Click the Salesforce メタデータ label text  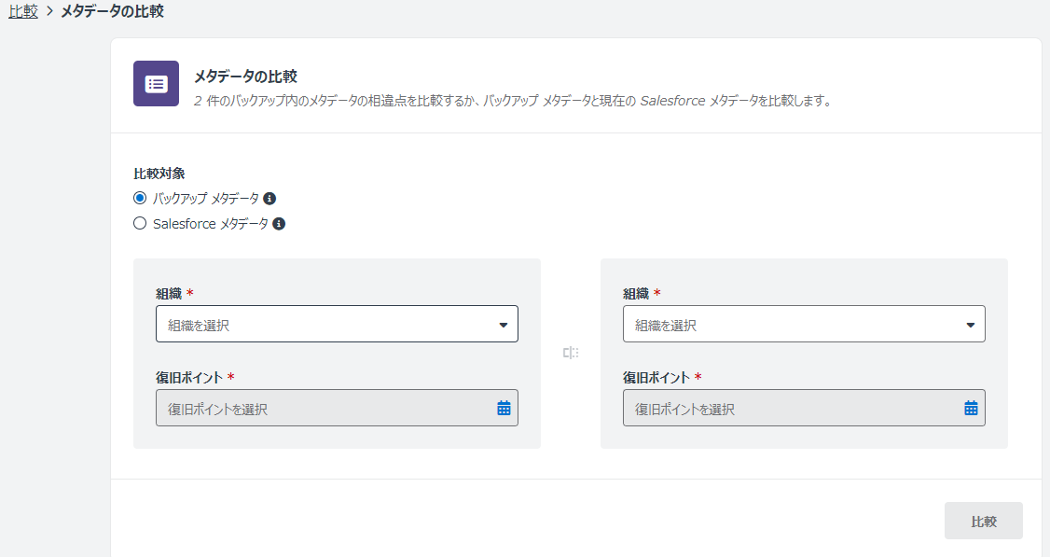pyautogui.click(x=211, y=223)
